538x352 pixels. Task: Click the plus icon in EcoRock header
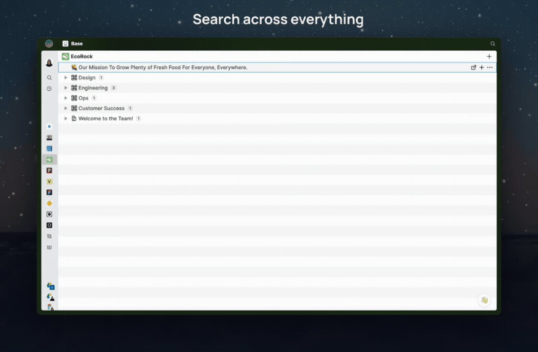coord(489,56)
